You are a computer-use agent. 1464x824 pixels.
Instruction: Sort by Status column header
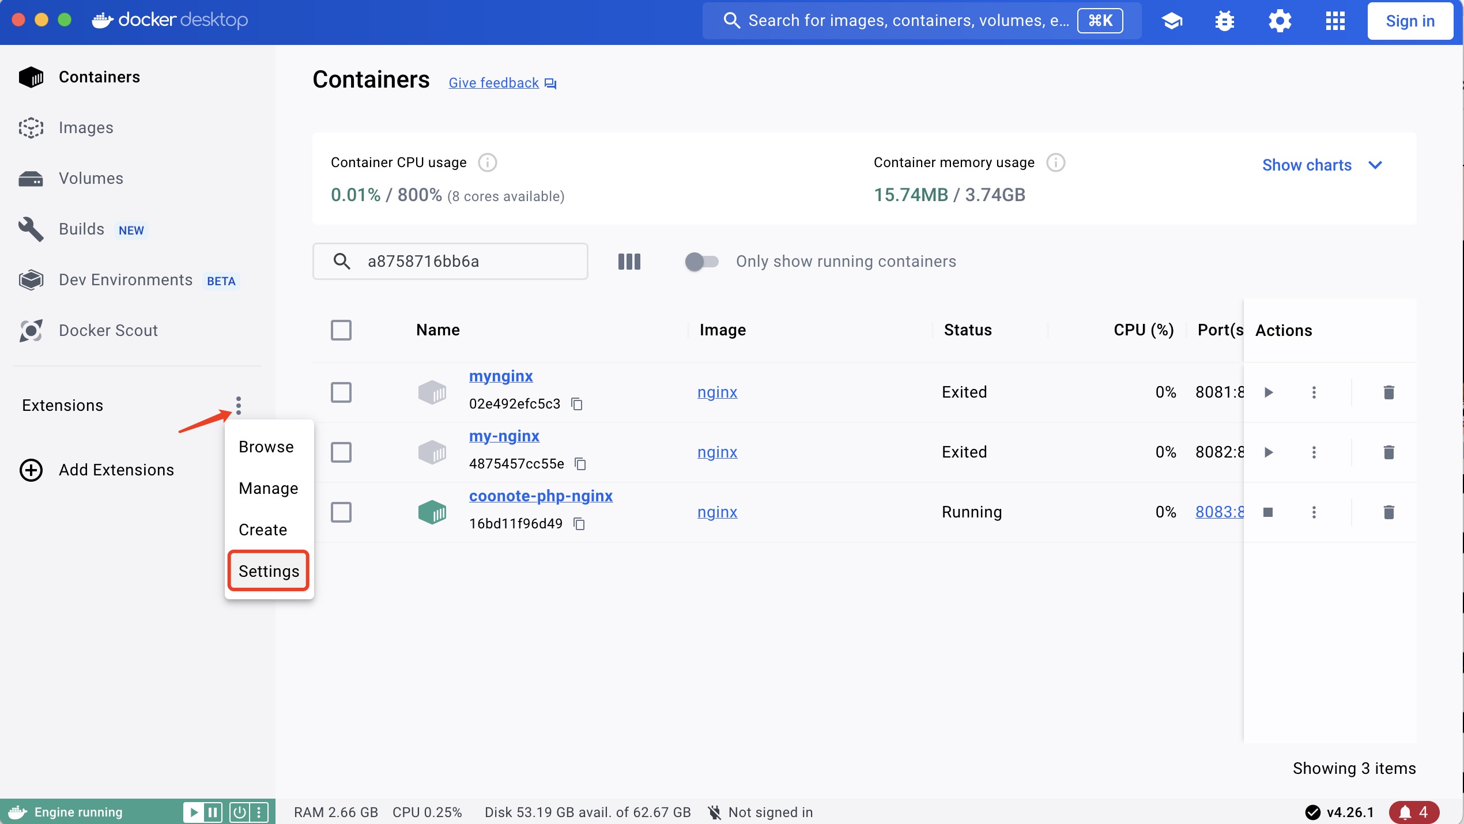pyautogui.click(x=968, y=330)
